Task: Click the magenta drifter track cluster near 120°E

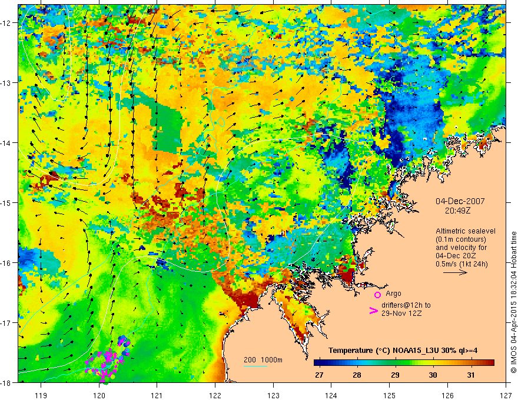Action: (107, 361)
